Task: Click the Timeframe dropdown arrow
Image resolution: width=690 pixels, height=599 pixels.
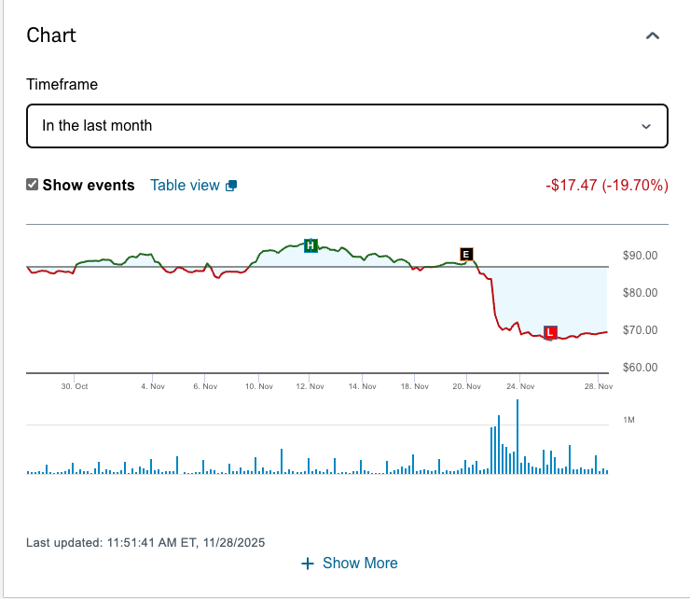Action: point(645,126)
